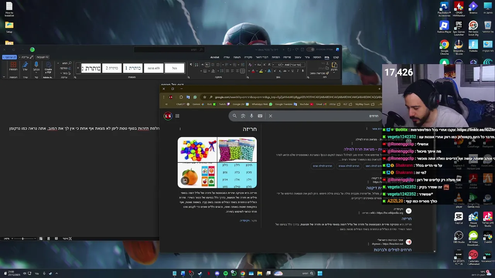Click the Chrome address bar URL

pos(298,97)
